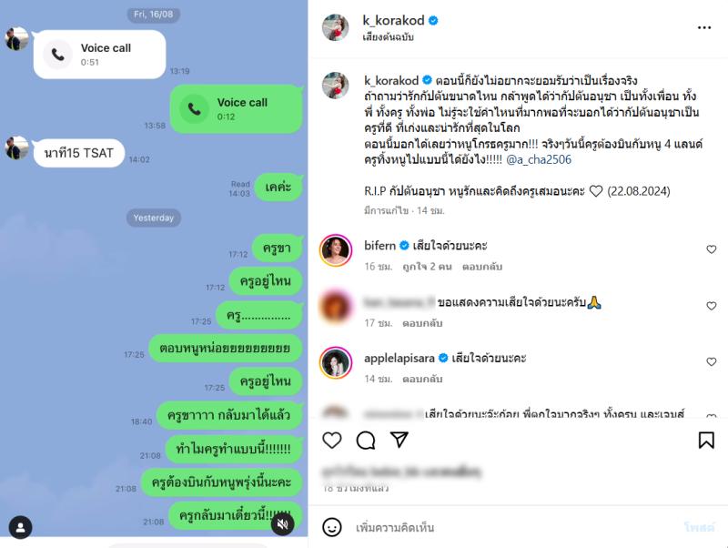Reply to bifern's comment

tap(482, 267)
